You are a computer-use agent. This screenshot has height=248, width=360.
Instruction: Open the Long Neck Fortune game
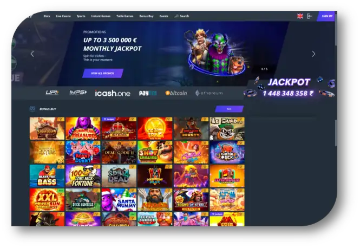83,176
